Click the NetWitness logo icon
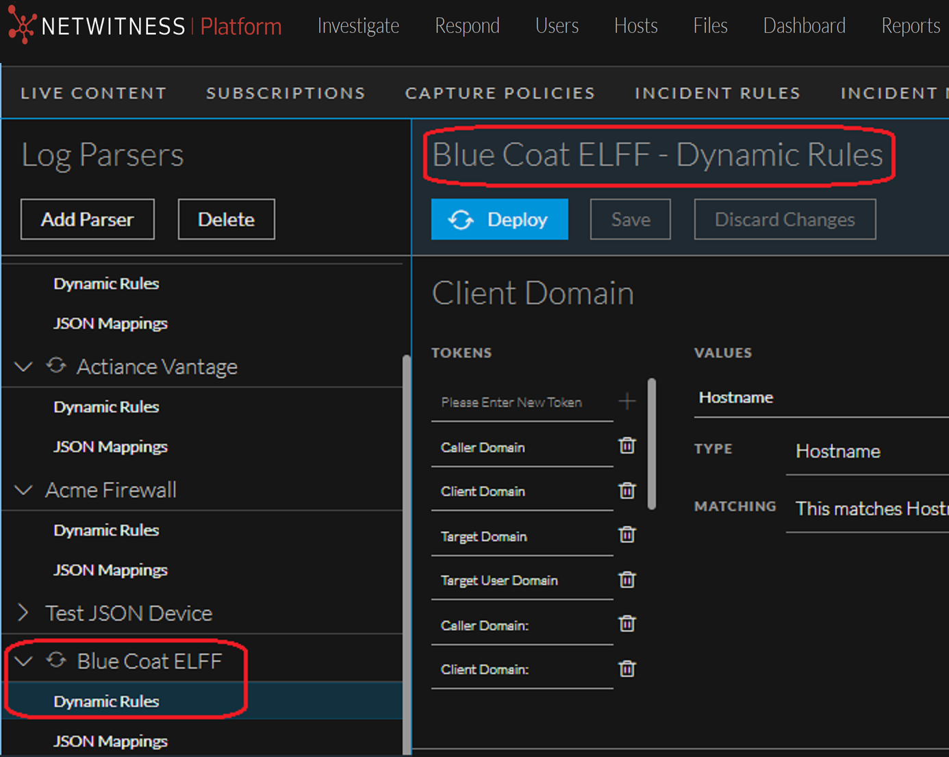949x757 pixels. 21,25
